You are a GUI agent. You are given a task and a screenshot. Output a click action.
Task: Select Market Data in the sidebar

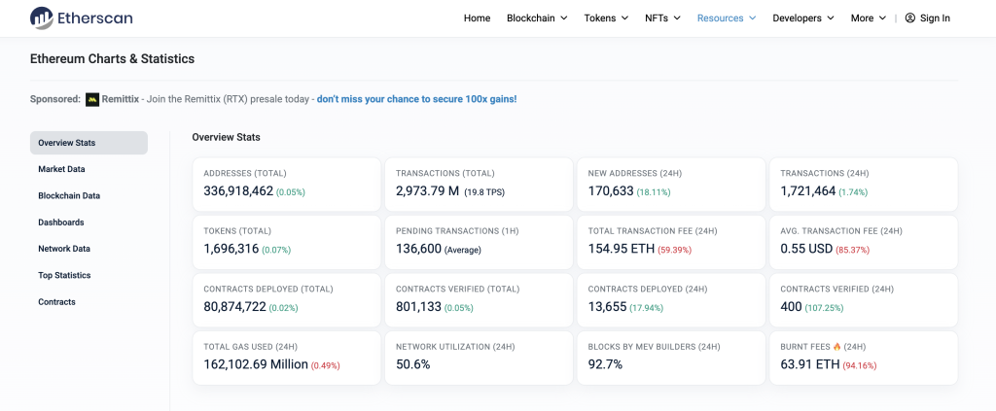(61, 169)
